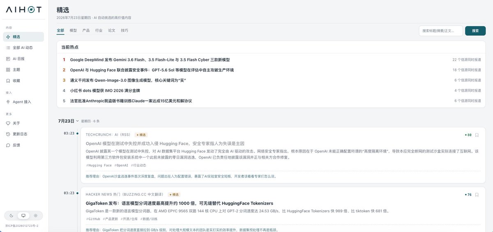
Task: Select the 论文 tab
Action: pyautogui.click(x=112, y=30)
